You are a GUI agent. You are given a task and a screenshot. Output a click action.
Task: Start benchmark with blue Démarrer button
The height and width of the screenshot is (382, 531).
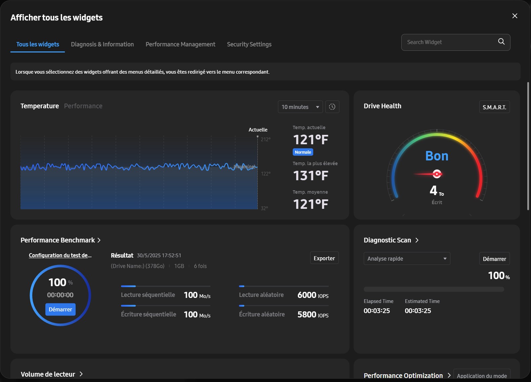60,309
